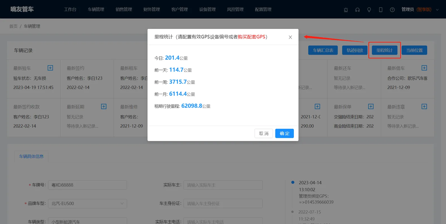446x224 pixels.
Task: Click the 2023-04-14 timeline entry dot
Action: (x=293, y=182)
